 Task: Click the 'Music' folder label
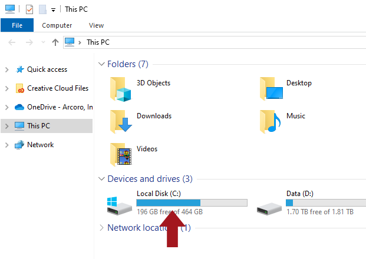[x=296, y=116]
